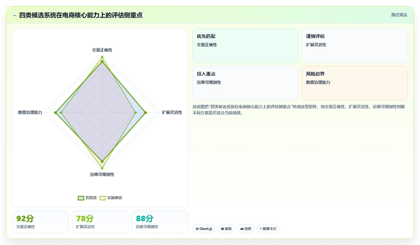
Task: Select the 进度 tag
Action: 246,229
